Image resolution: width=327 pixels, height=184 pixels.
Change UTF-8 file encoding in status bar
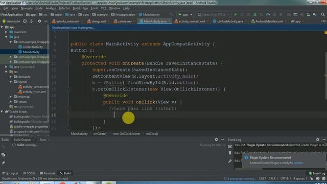[x=286, y=178]
